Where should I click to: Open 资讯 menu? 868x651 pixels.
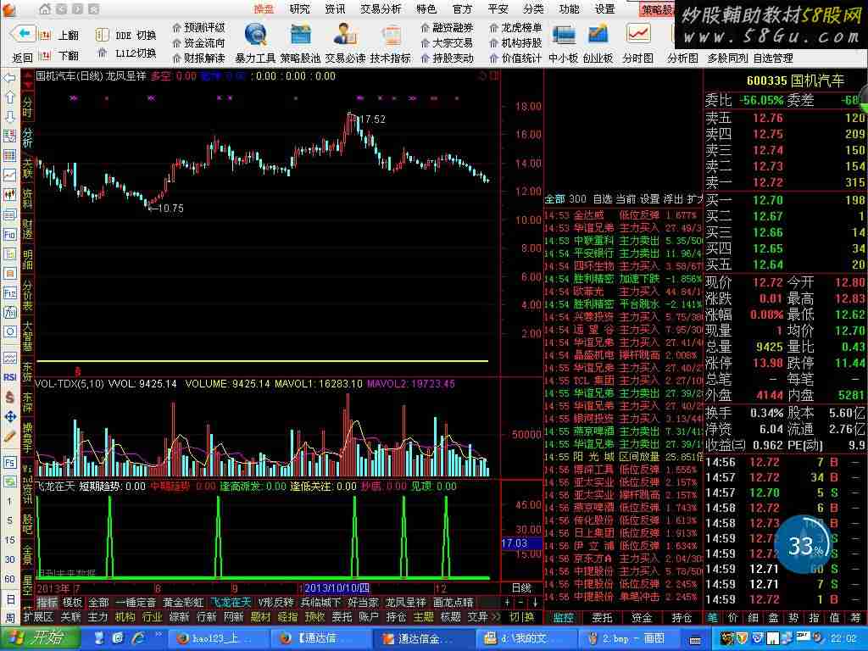[x=335, y=8]
